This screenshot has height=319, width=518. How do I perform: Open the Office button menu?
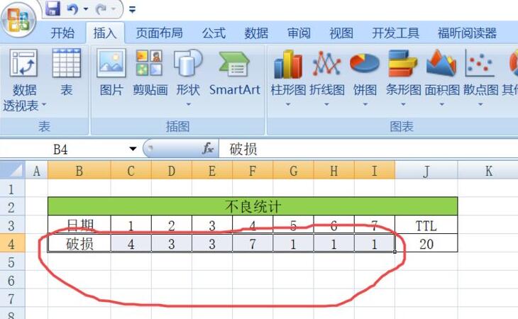[x=18, y=19]
